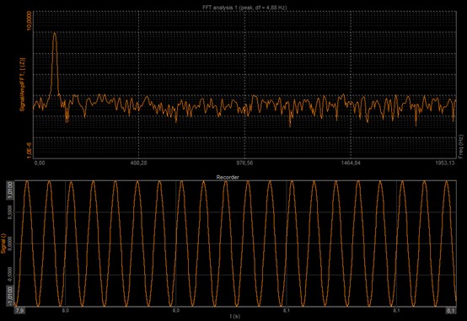The image size is (467, 321).
Task: Click the 0,5000 recorder y-axis tick
Action: (x=9, y=212)
